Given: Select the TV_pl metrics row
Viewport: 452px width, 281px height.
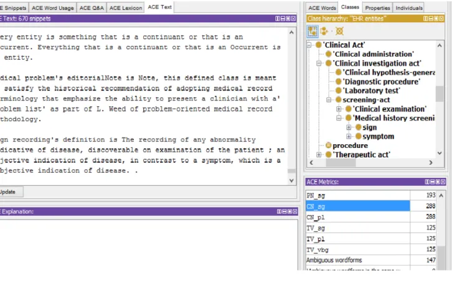Looking at the screenshot, I should point(371,239).
